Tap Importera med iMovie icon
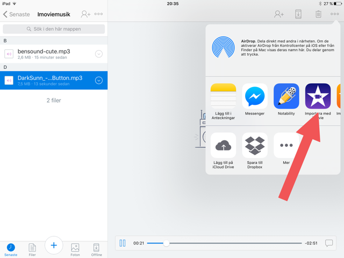This screenshot has height=258, width=344. coord(318,97)
